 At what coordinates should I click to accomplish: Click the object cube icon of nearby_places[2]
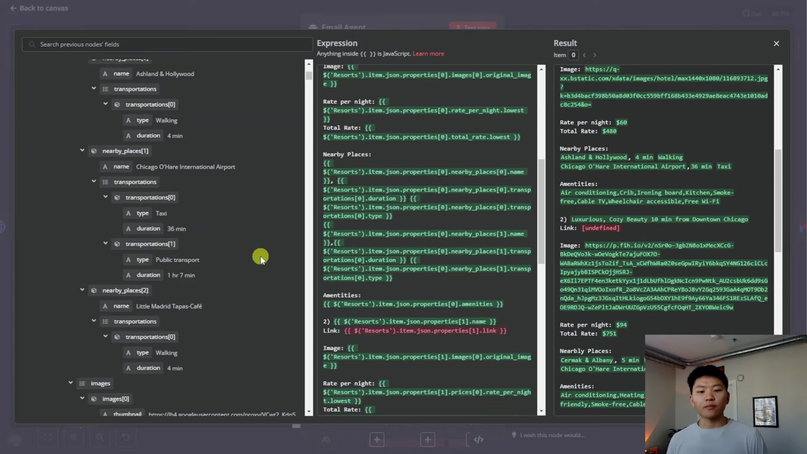[94, 291]
